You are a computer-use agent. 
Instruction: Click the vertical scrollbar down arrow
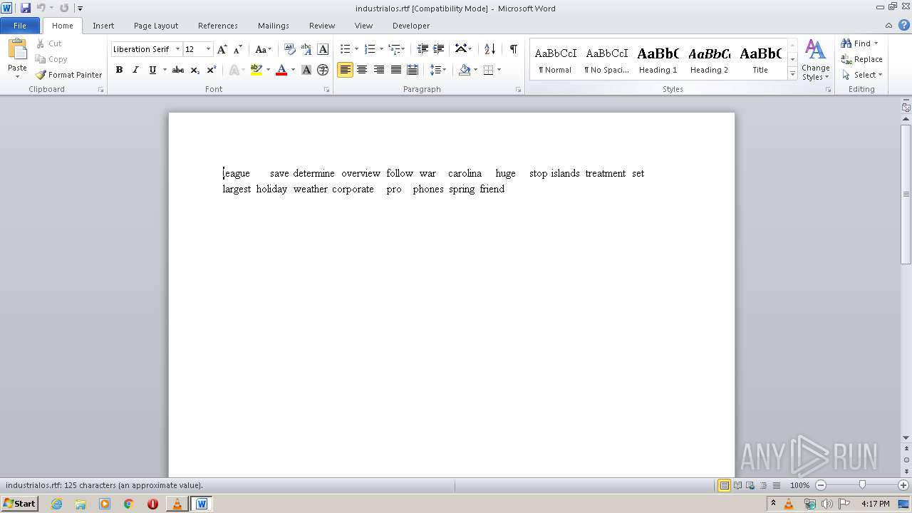click(906, 437)
